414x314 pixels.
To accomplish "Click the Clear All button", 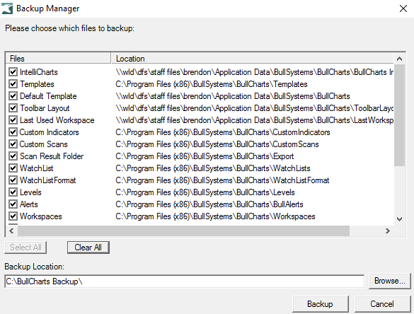I will coord(88,248).
